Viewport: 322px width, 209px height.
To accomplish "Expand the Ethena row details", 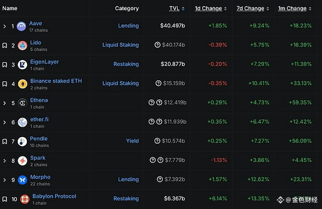I will point(4,103).
